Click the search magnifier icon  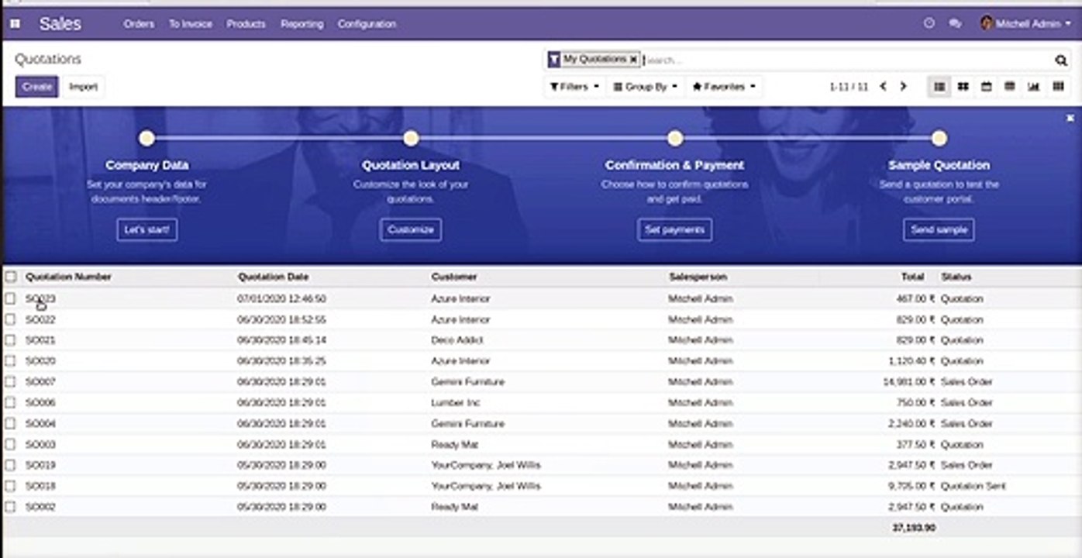tap(1061, 60)
